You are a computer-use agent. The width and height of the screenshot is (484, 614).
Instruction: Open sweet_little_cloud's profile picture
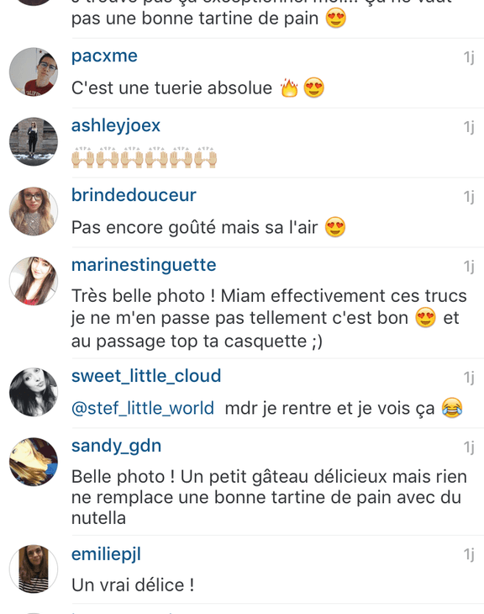(x=34, y=392)
